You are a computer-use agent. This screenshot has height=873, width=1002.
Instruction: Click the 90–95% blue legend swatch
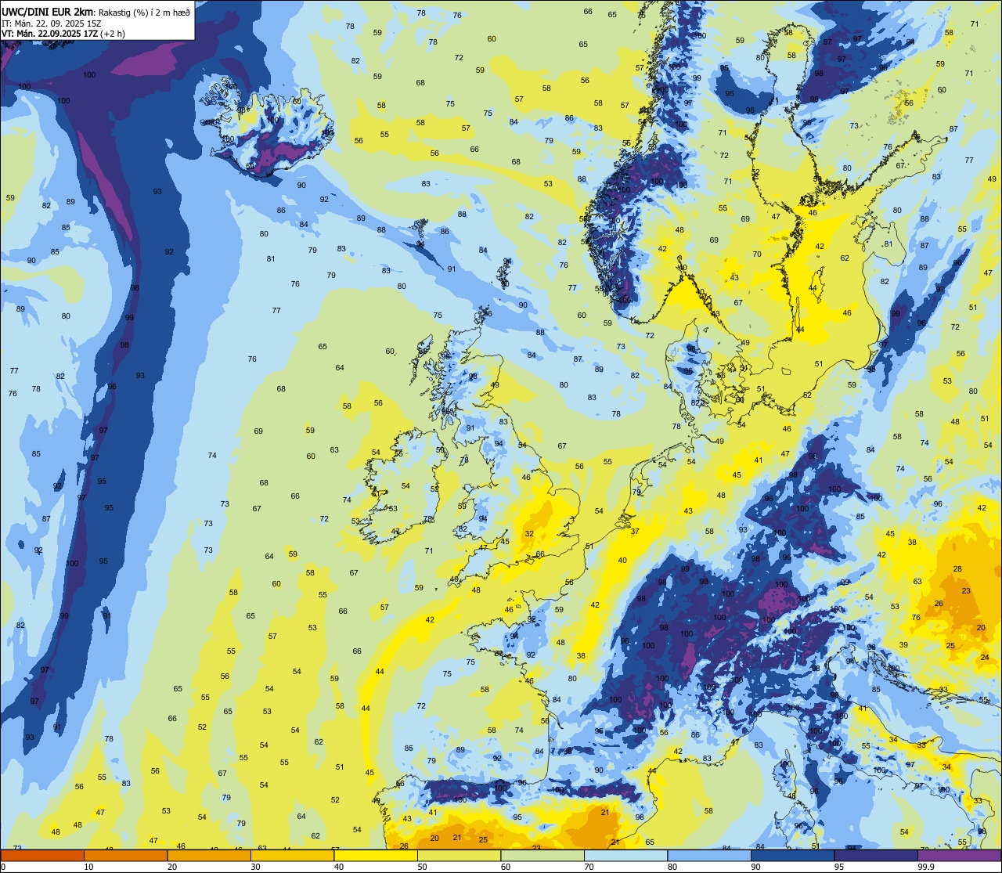coord(792,856)
